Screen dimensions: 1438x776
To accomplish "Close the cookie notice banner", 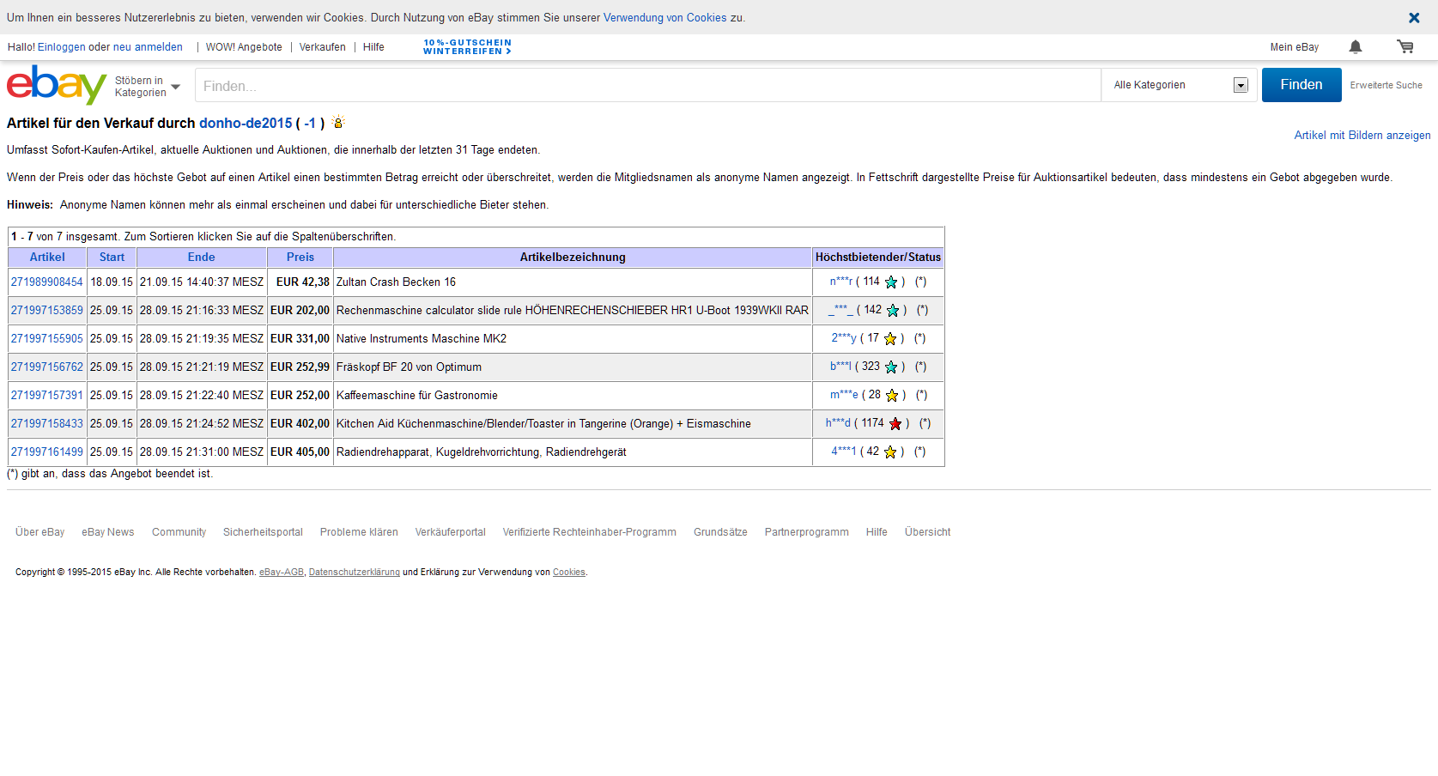I will [x=1414, y=18].
